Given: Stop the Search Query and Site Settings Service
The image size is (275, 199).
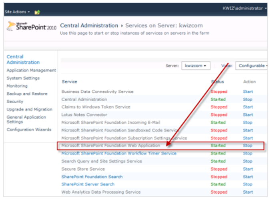Looking at the screenshot, I should click(247, 161).
